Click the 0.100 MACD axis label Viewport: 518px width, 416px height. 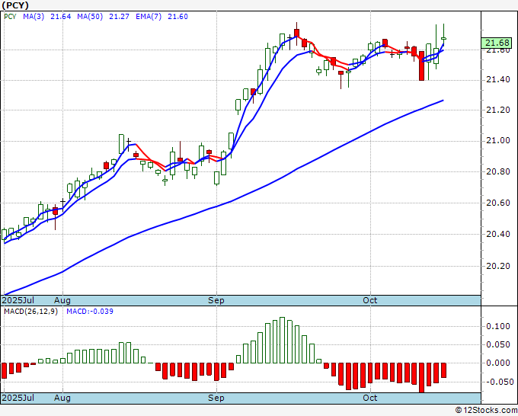pyautogui.click(x=498, y=326)
